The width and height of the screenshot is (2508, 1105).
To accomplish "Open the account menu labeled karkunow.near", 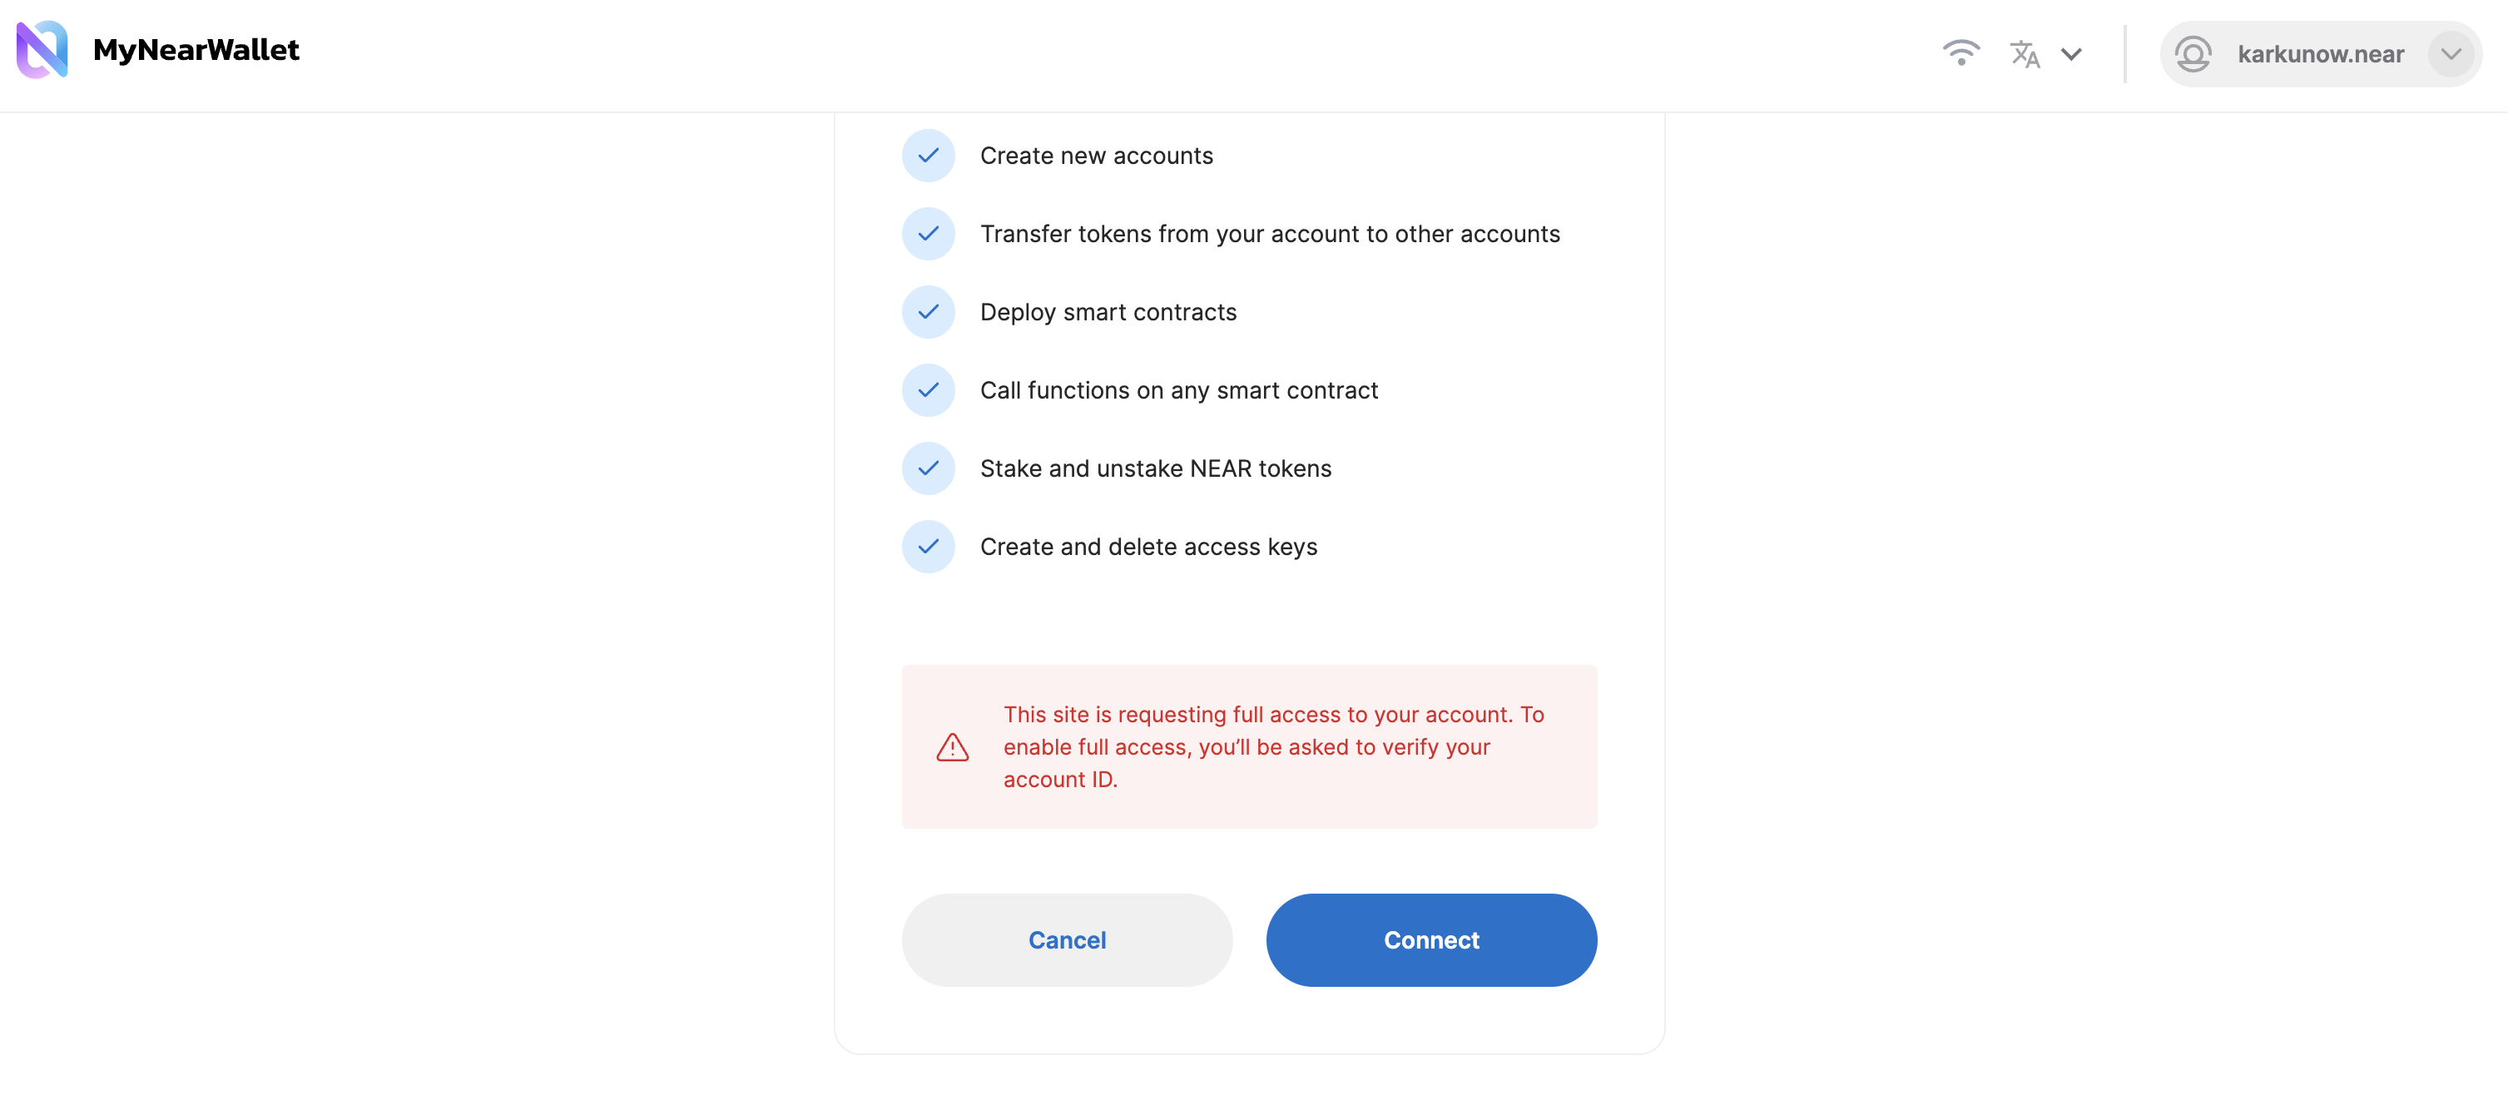I will [2320, 55].
